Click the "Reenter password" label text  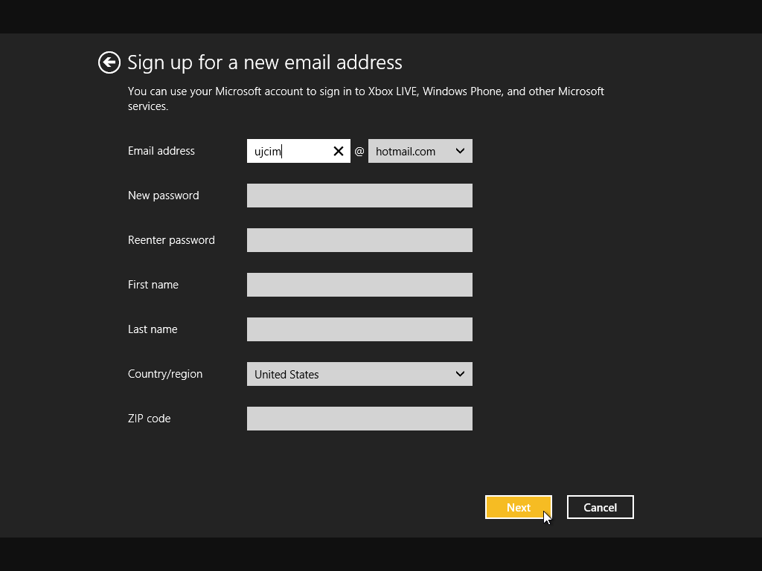171,240
